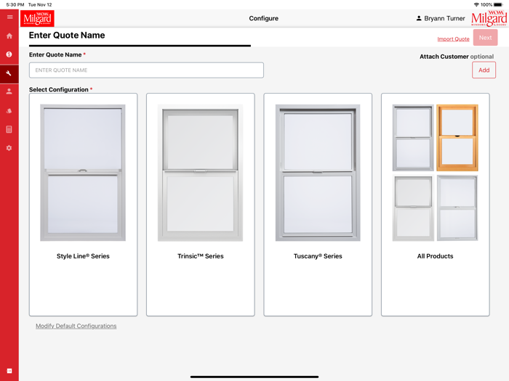Click the bottom-left sidebar icon

(x=9, y=371)
